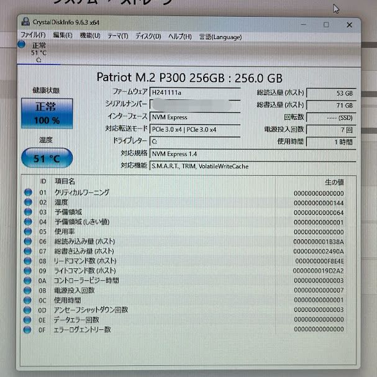Select the raw value 0000000000064
This screenshot has height=377, width=377.
[319, 212]
